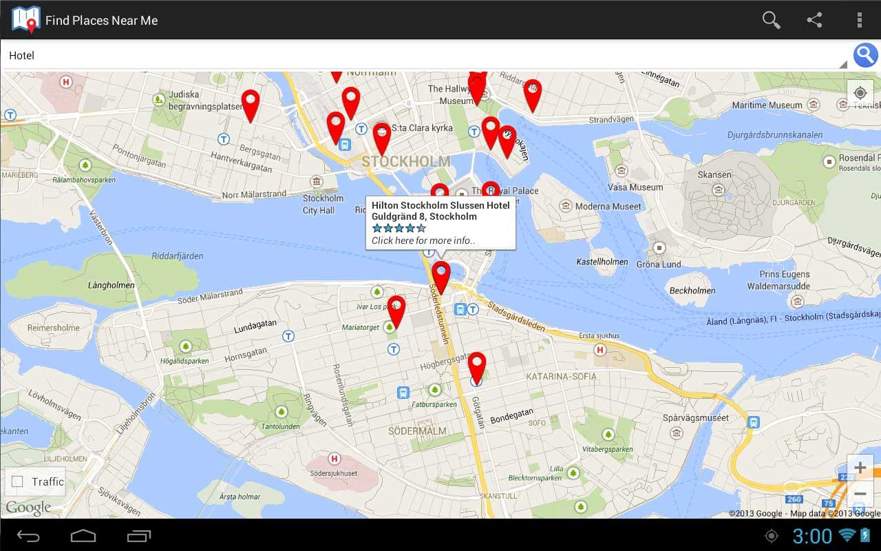Viewport: 881px width, 551px height.
Task: Expand the search field dropdown corner arrow
Action: pos(843,65)
